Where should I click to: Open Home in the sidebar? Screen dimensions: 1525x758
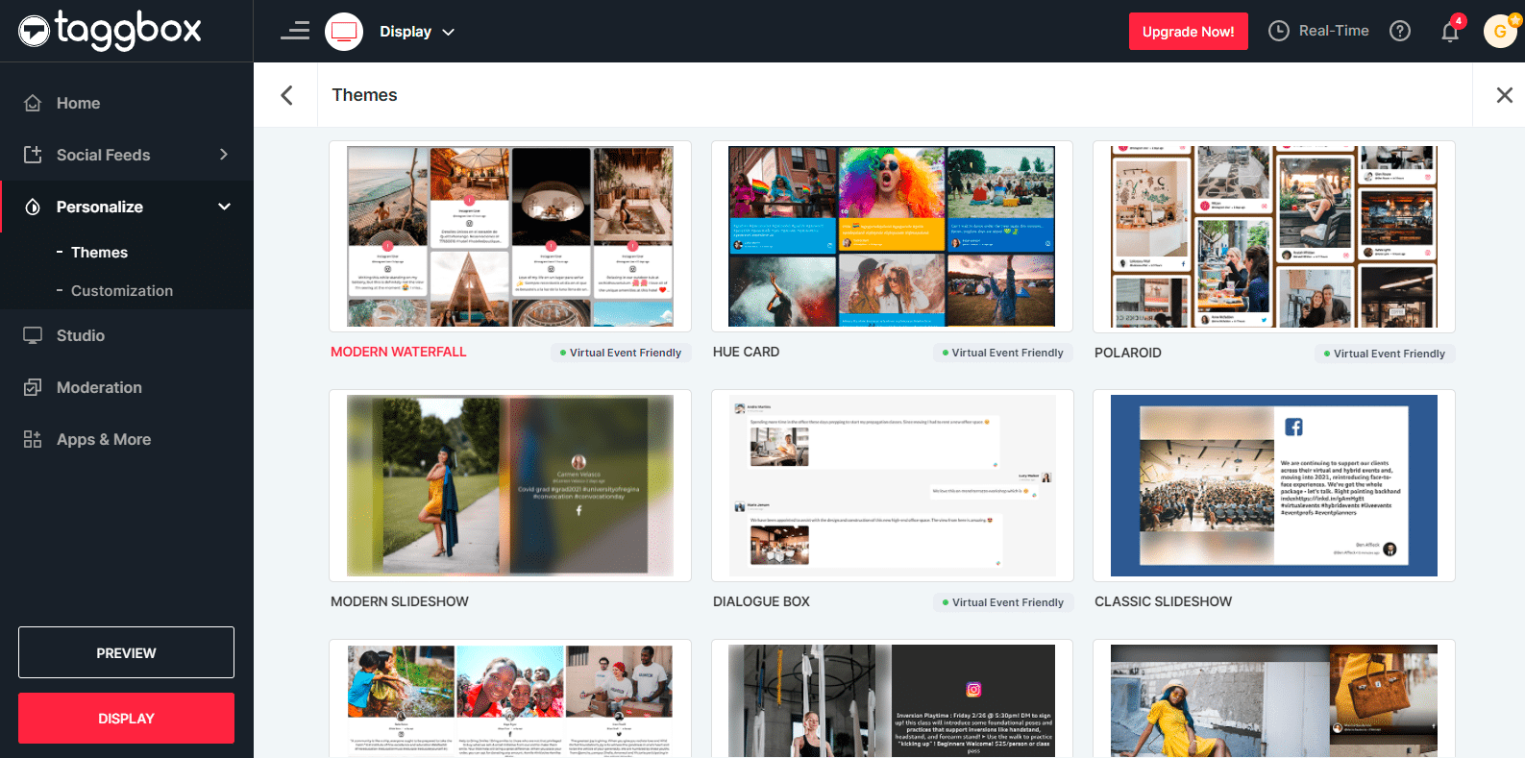pos(78,103)
